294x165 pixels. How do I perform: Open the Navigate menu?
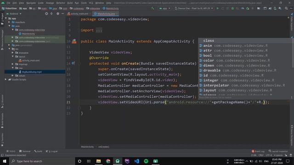tap(31, 3)
